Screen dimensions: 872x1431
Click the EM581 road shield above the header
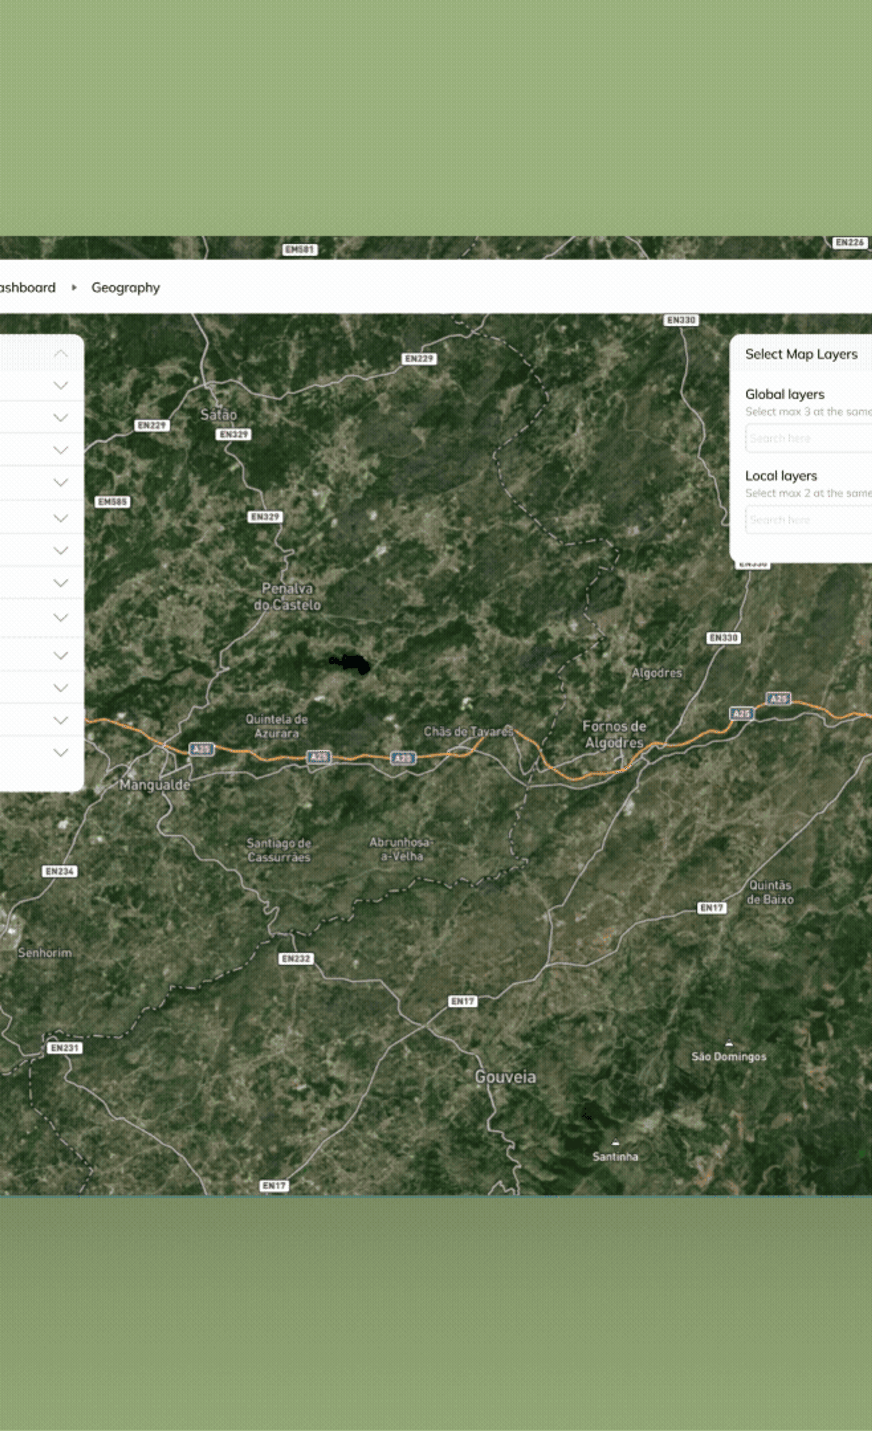click(300, 250)
